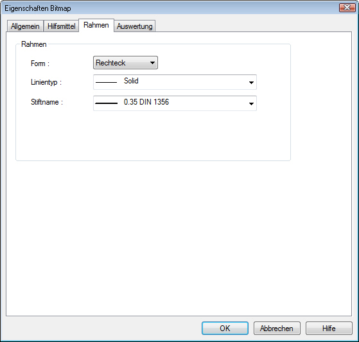Click the arrow of the Rechteck dropdown
The height and width of the screenshot is (342, 359).
coord(152,63)
